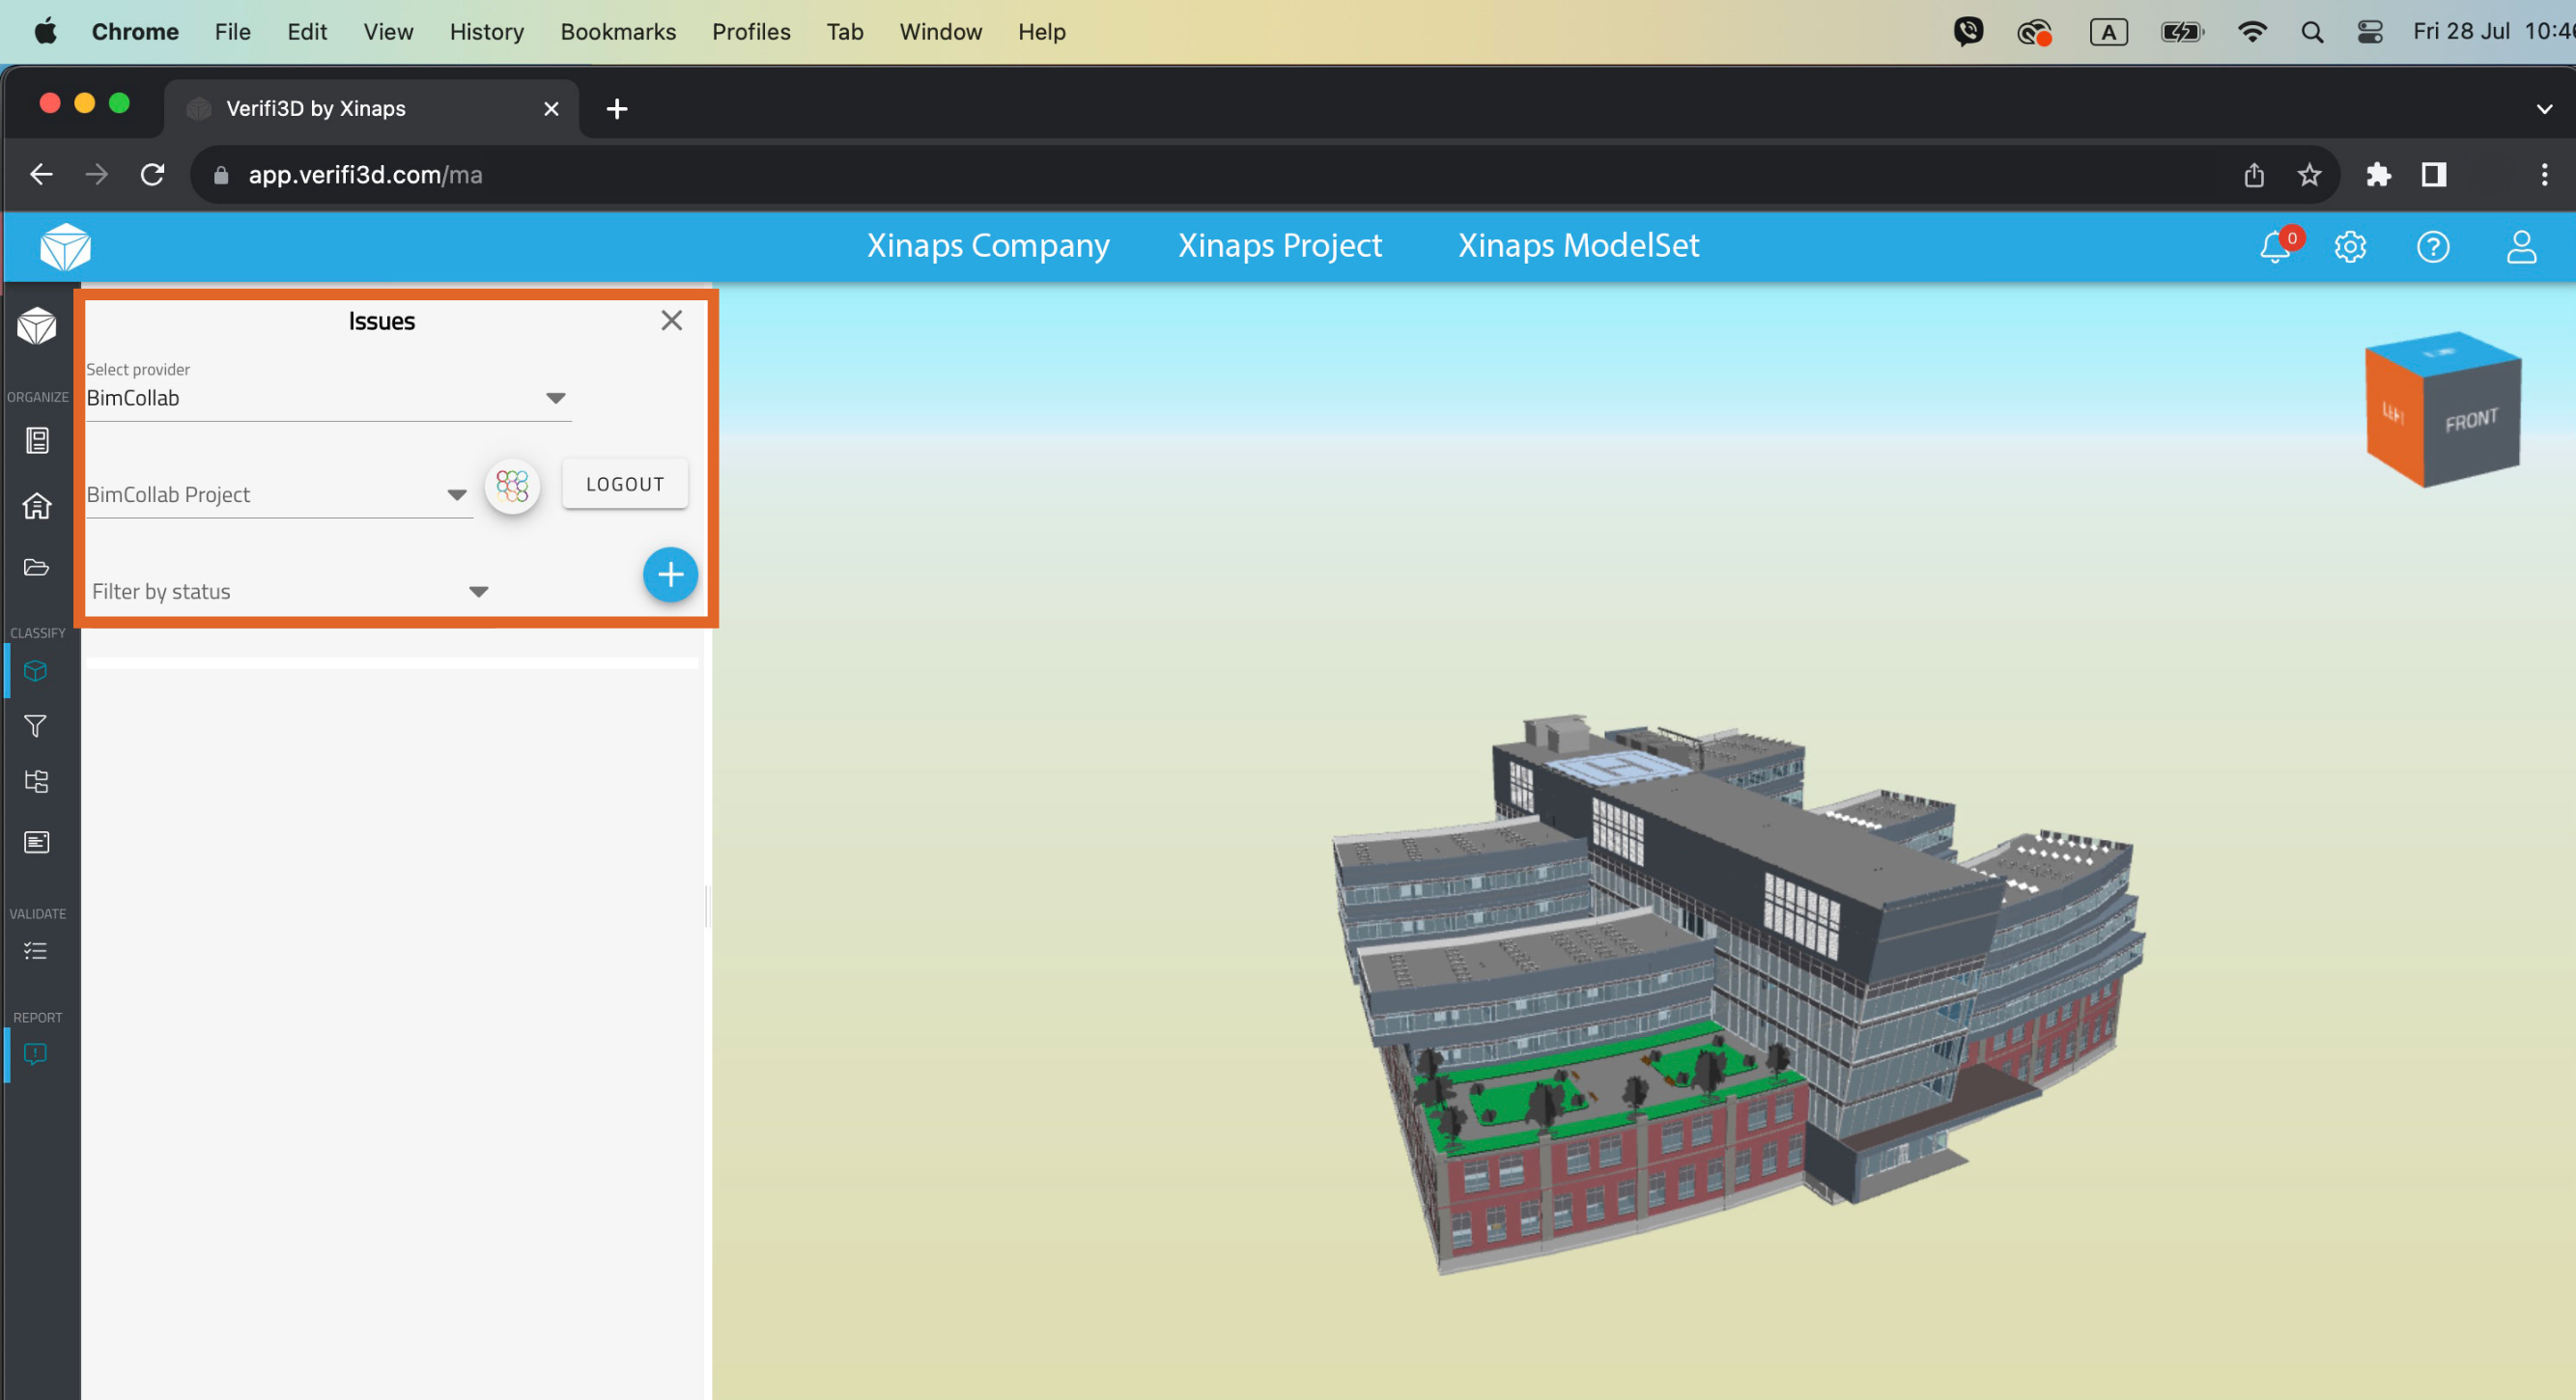Image resolution: width=2576 pixels, height=1400 pixels.
Task: Open the help question mark icon
Action: [2433, 247]
